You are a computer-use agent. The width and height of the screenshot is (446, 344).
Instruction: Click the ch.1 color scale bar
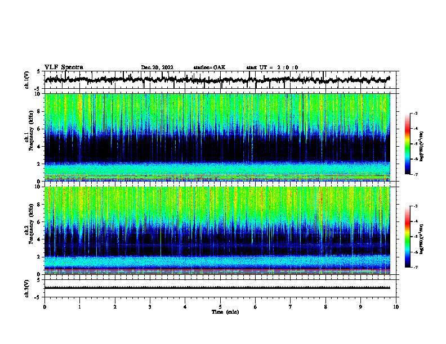[408, 144]
